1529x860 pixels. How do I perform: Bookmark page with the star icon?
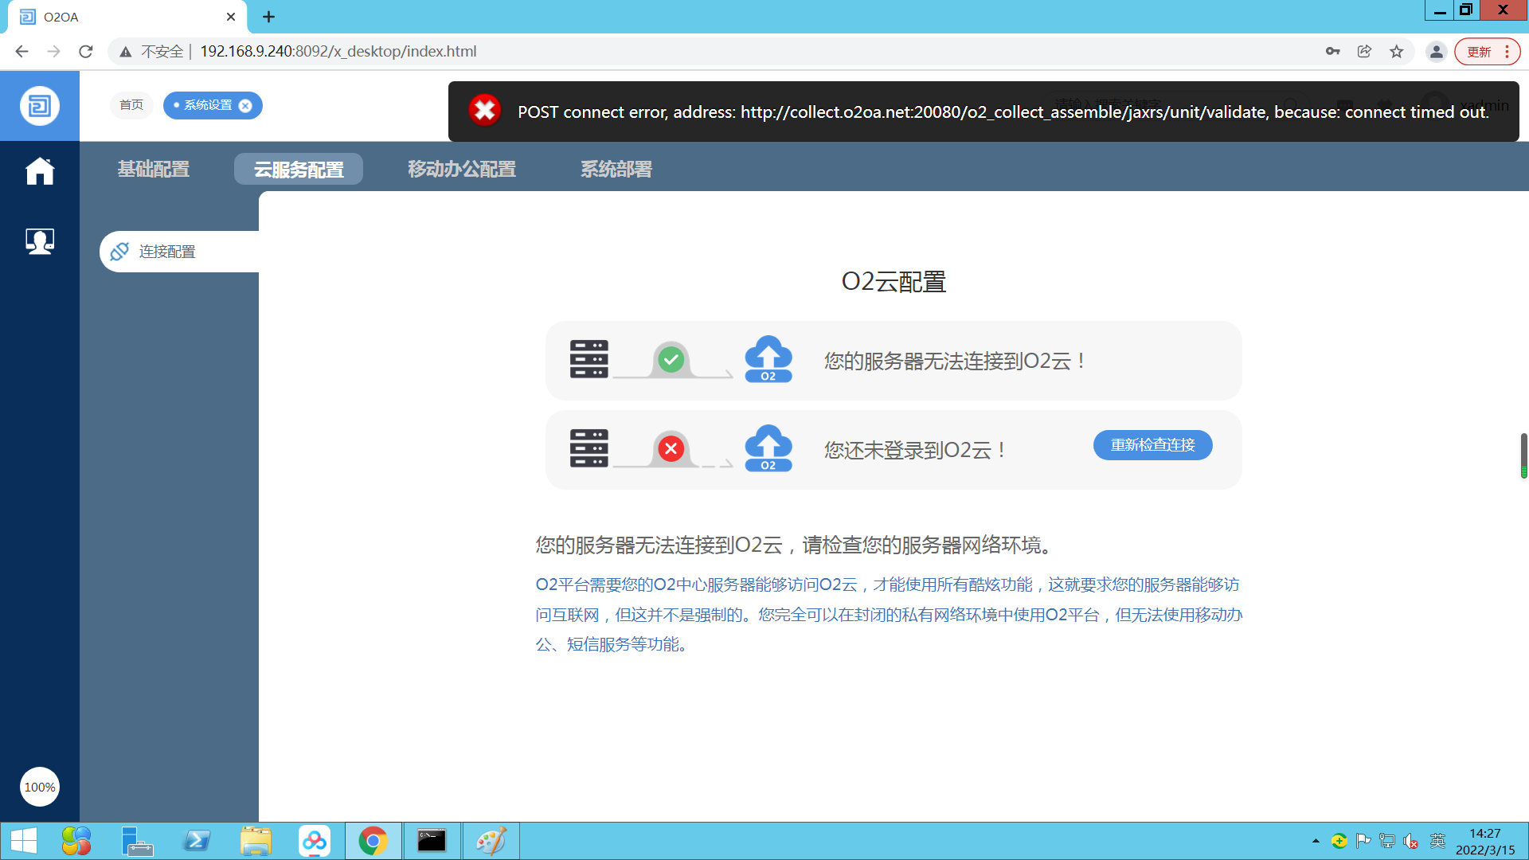[x=1397, y=52]
